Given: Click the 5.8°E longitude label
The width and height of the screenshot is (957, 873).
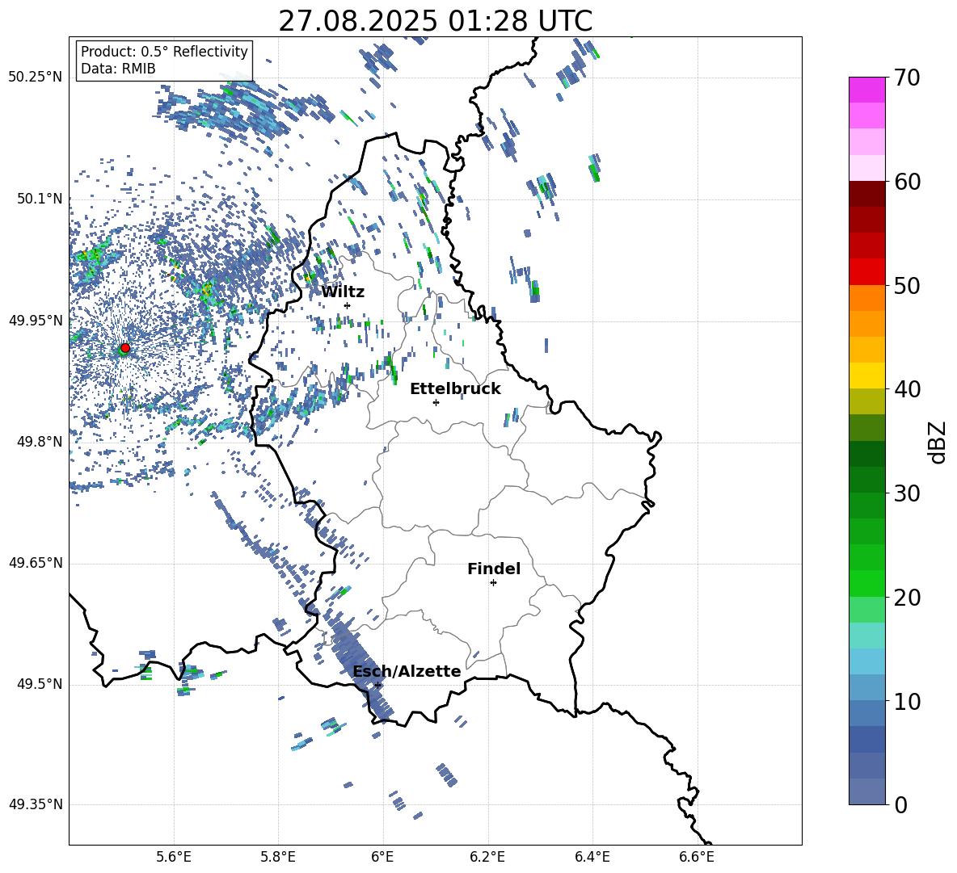Looking at the screenshot, I should click(278, 857).
